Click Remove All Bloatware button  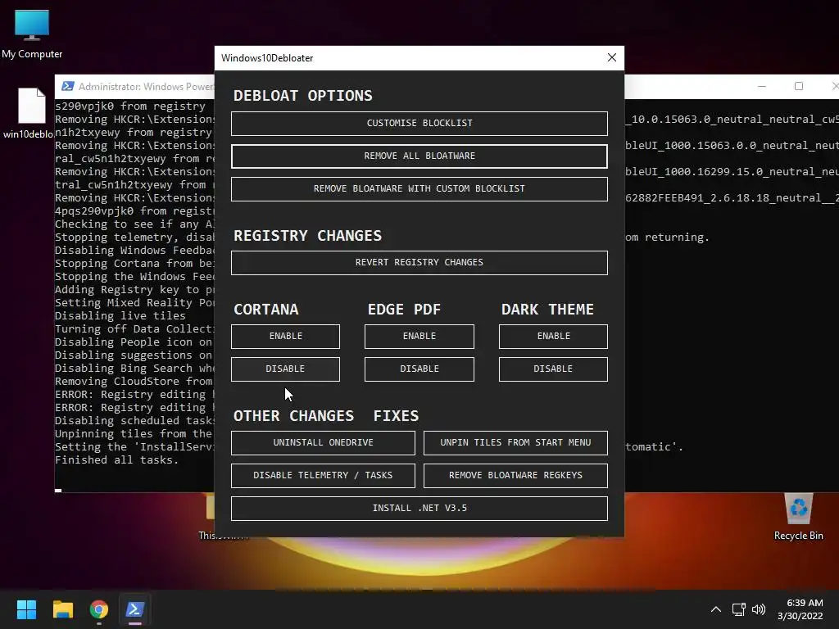coord(419,156)
